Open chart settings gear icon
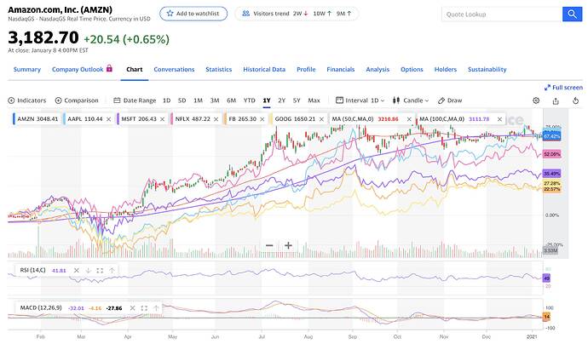This screenshot has height=344, width=588. tap(536, 100)
